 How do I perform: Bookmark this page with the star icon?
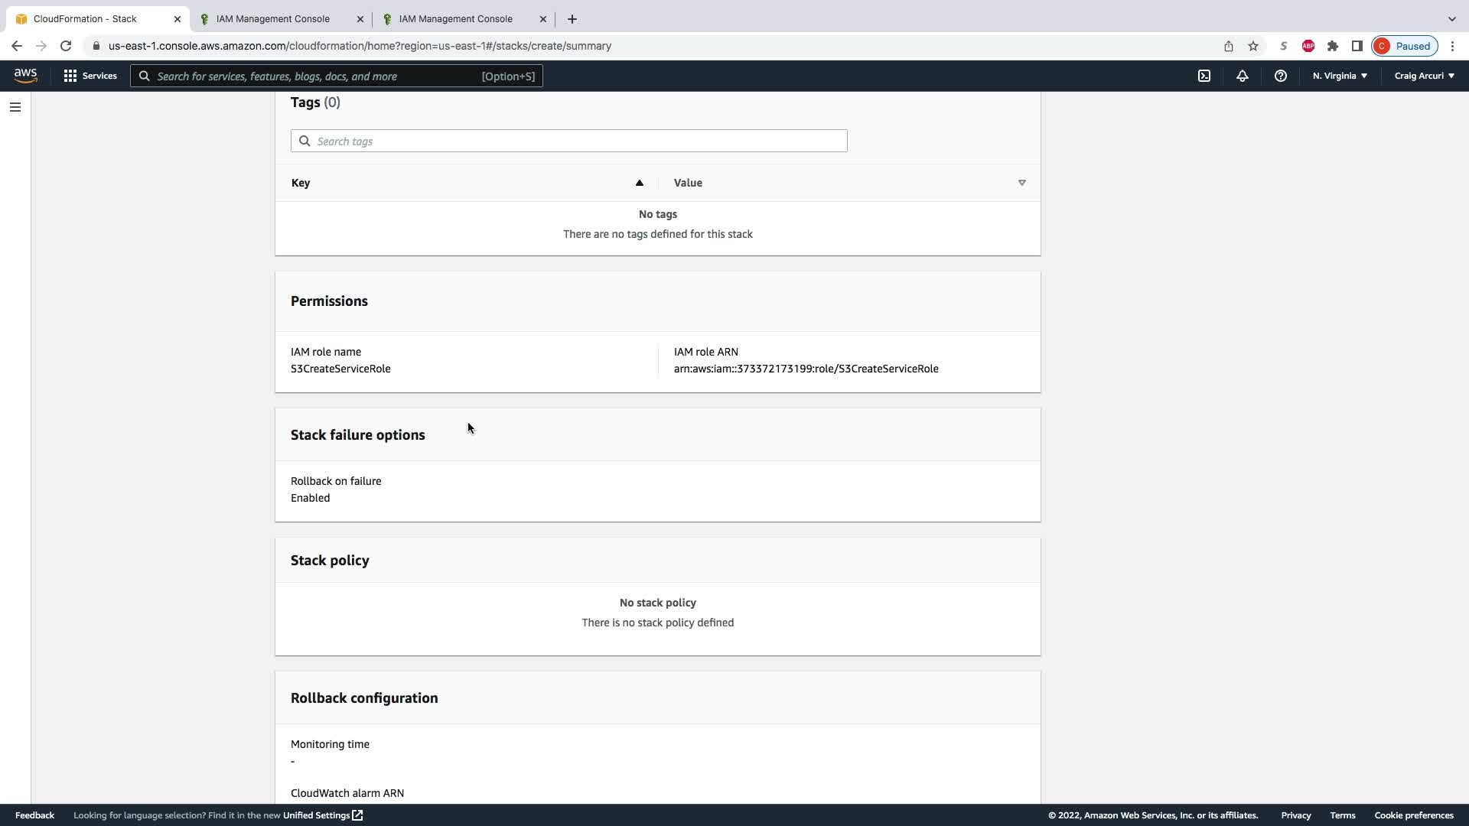coord(1253,46)
